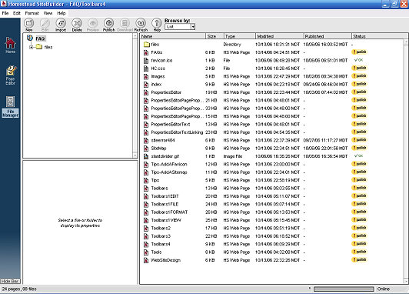The height and width of the screenshot is (294, 409).
Task: Click the FAQ site globe icon
Action: click(x=30, y=38)
